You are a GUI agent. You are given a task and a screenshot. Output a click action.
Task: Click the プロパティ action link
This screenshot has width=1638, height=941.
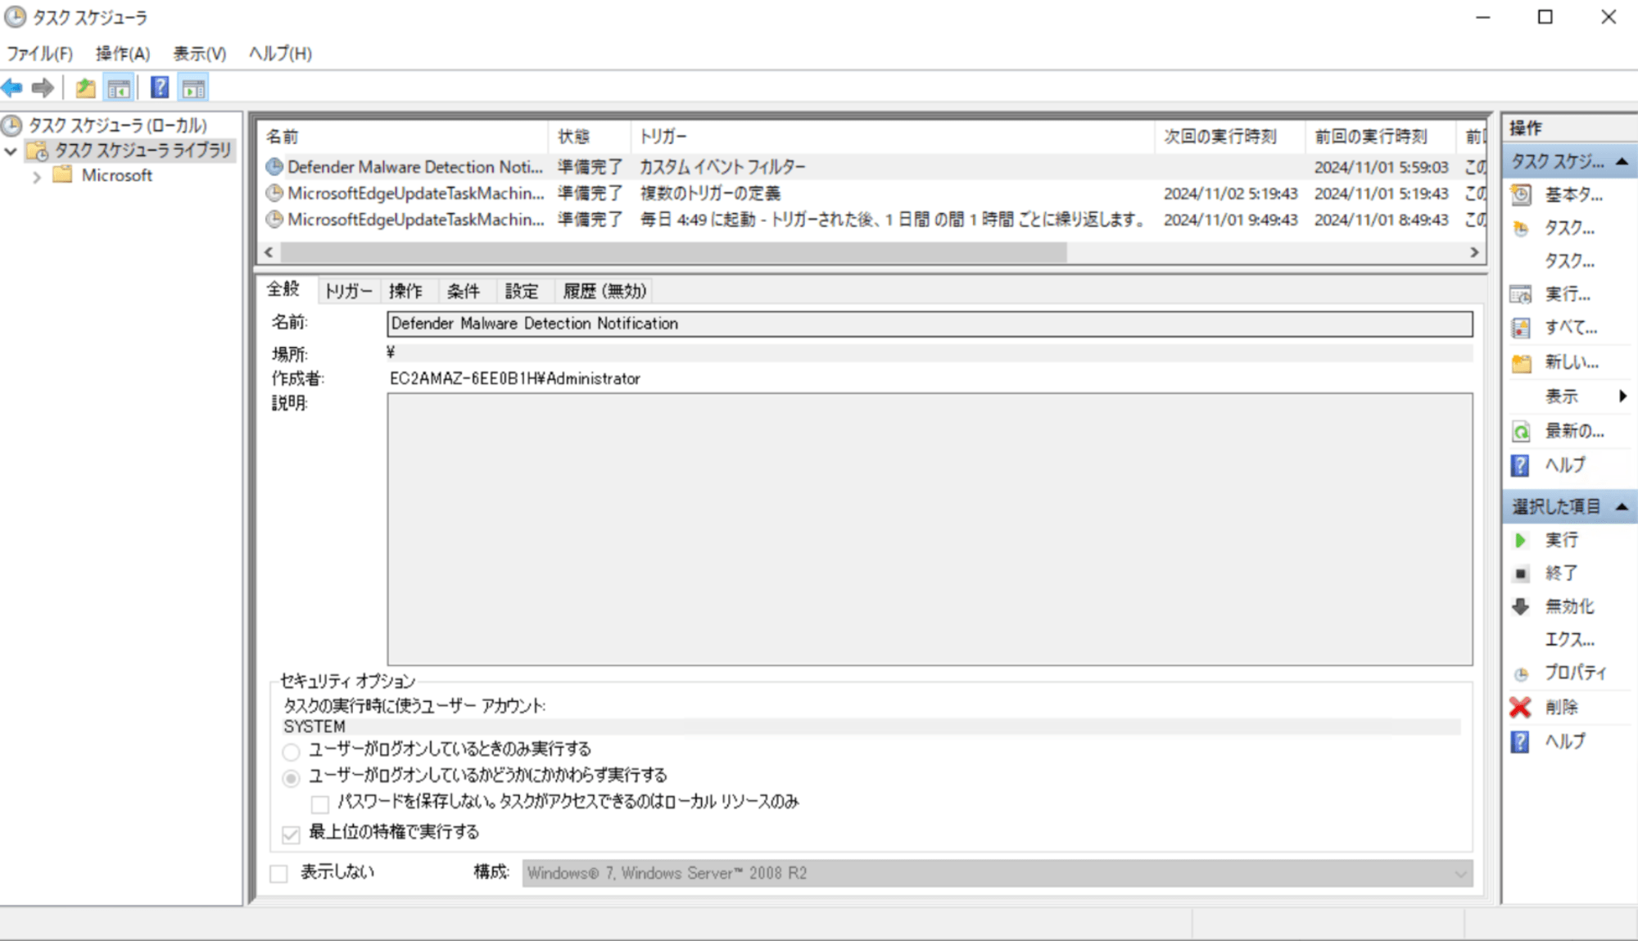click(x=1576, y=673)
